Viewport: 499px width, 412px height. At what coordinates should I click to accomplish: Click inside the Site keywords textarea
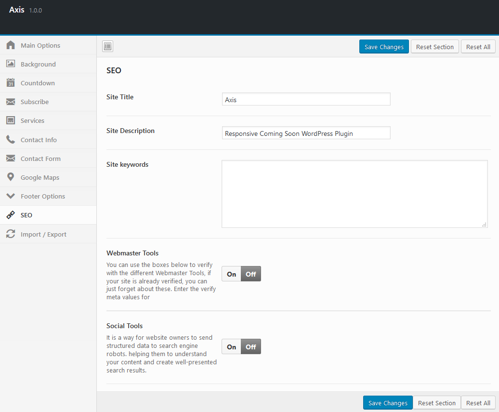(354, 194)
